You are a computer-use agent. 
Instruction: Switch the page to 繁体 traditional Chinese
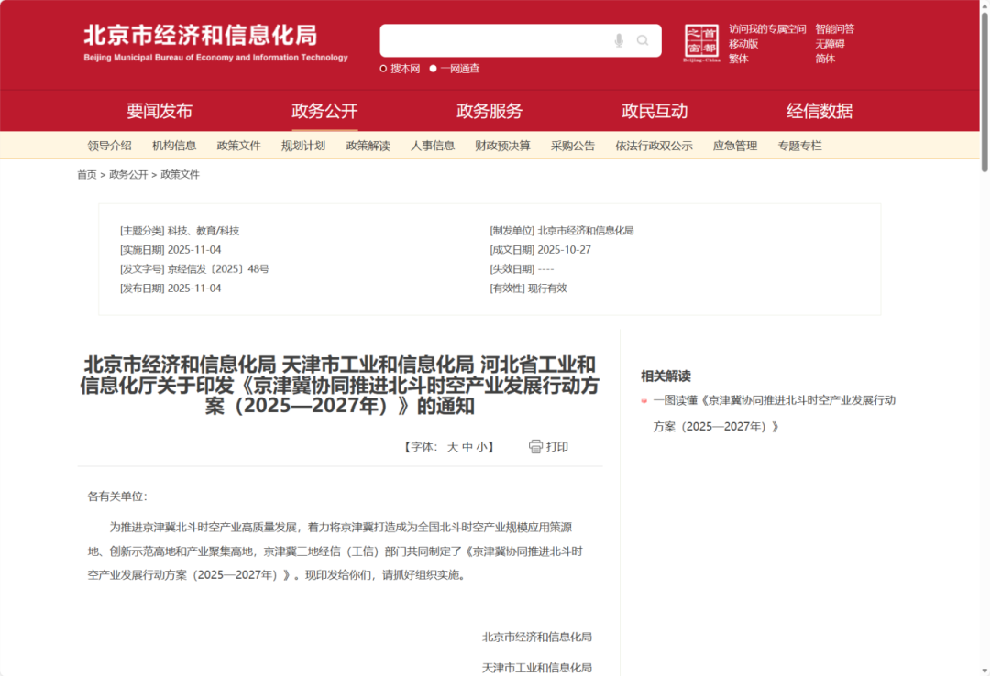pyautogui.click(x=738, y=59)
